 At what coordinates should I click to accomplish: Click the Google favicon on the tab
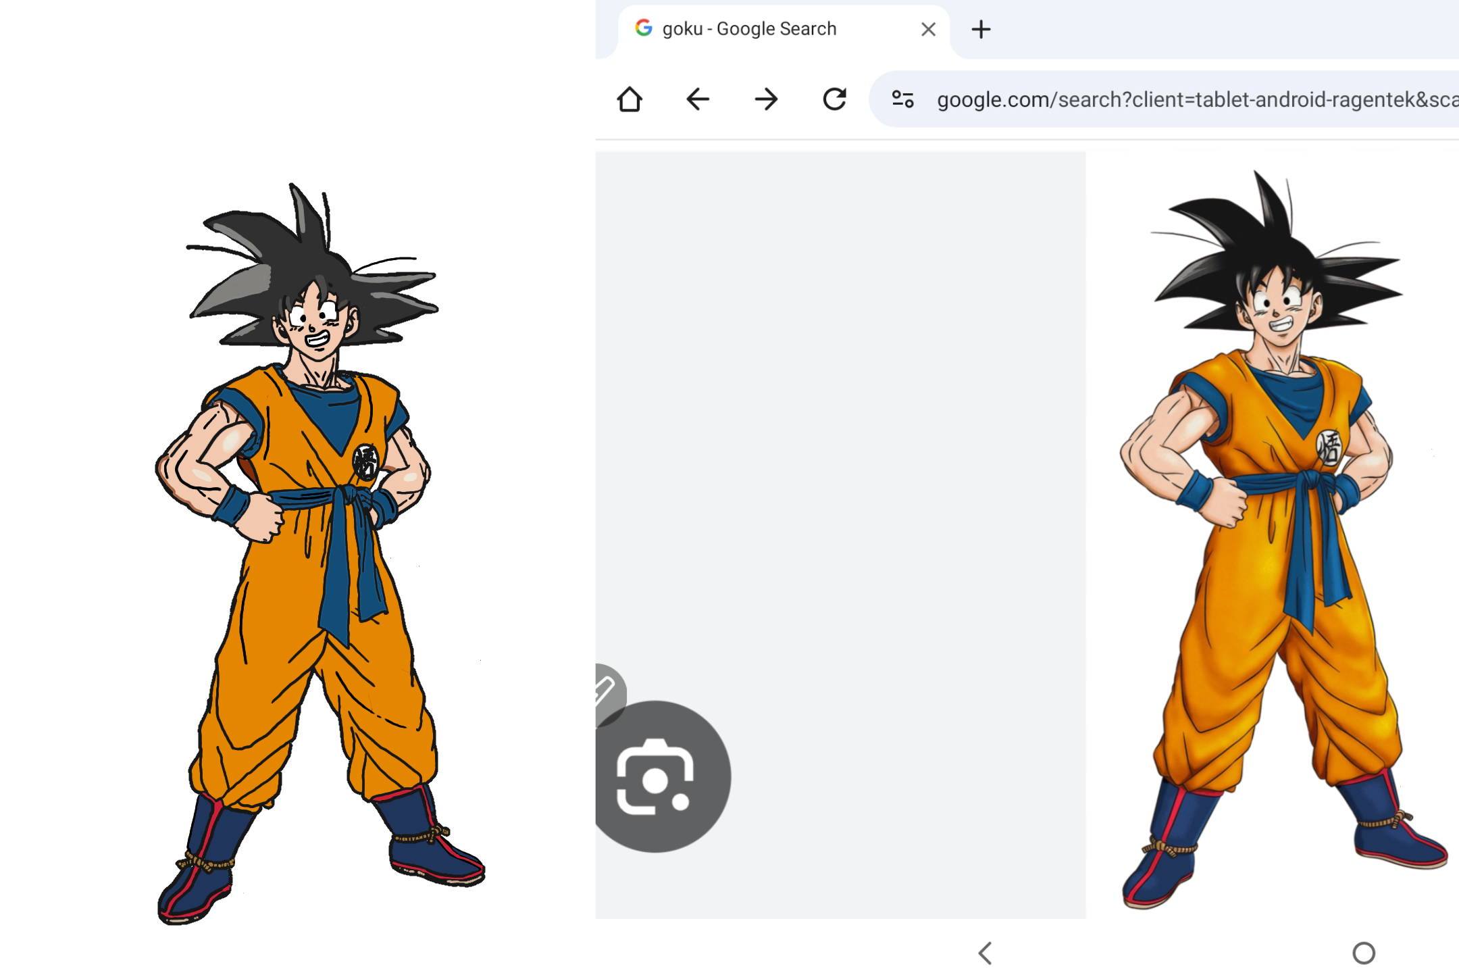coord(644,28)
